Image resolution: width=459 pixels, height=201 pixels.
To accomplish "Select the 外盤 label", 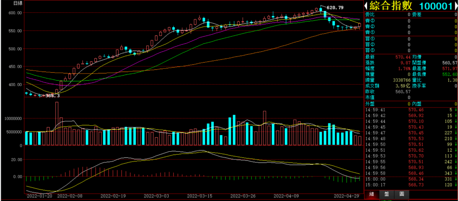I will (x=369, y=104).
